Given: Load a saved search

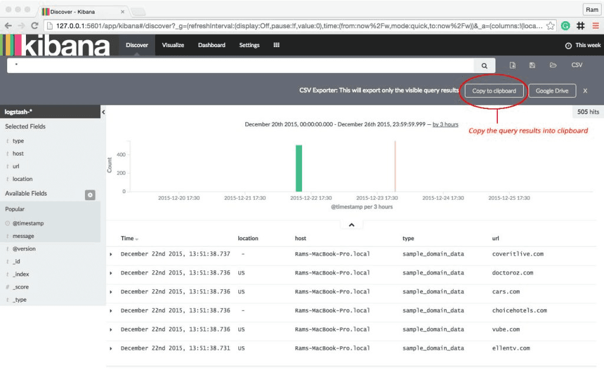Looking at the screenshot, I should (553, 65).
